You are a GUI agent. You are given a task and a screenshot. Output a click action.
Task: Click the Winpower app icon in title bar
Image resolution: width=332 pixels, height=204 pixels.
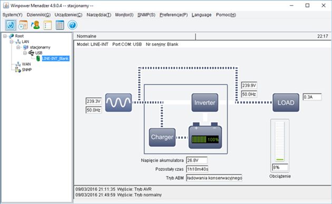(x=6, y=5)
